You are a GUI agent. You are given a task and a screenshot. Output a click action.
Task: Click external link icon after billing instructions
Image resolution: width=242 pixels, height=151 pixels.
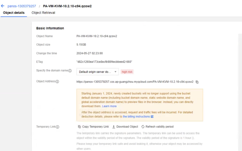(152, 117)
